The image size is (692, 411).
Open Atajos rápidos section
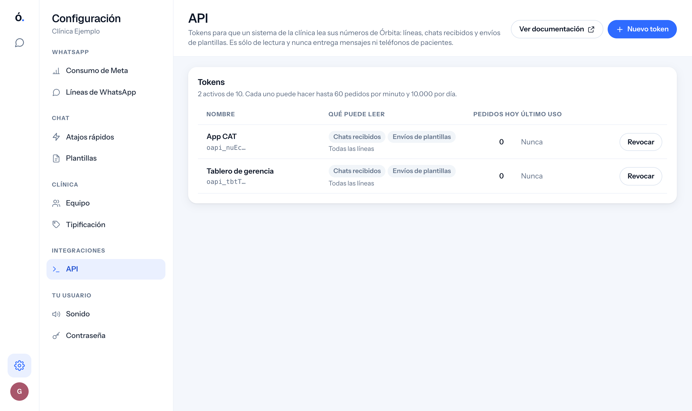tap(106, 137)
